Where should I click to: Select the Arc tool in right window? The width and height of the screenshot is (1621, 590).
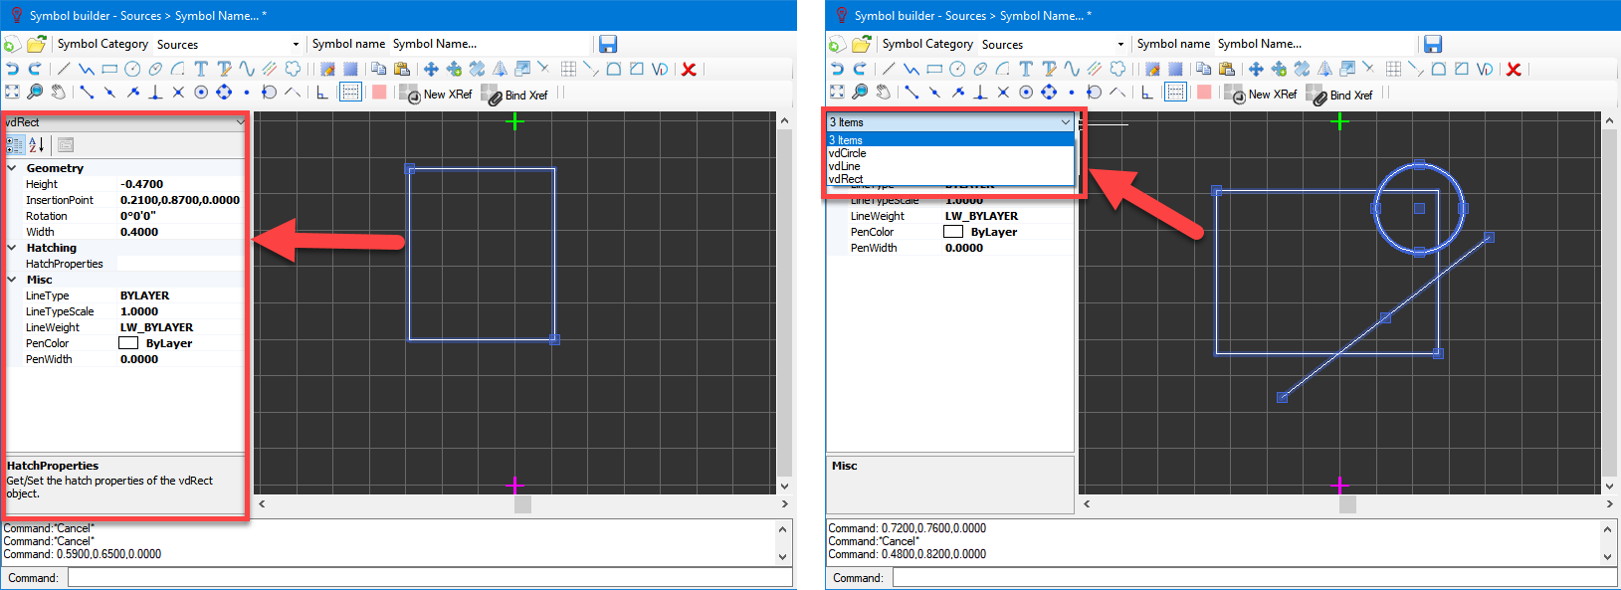coord(1003,69)
